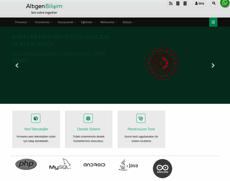Click the lifebuoy icon above Destek Sistemi

click(88, 118)
